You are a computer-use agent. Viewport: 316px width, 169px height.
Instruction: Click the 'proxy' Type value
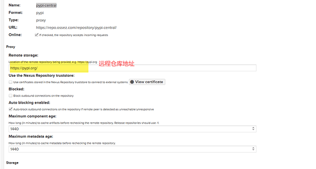(41, 20)
